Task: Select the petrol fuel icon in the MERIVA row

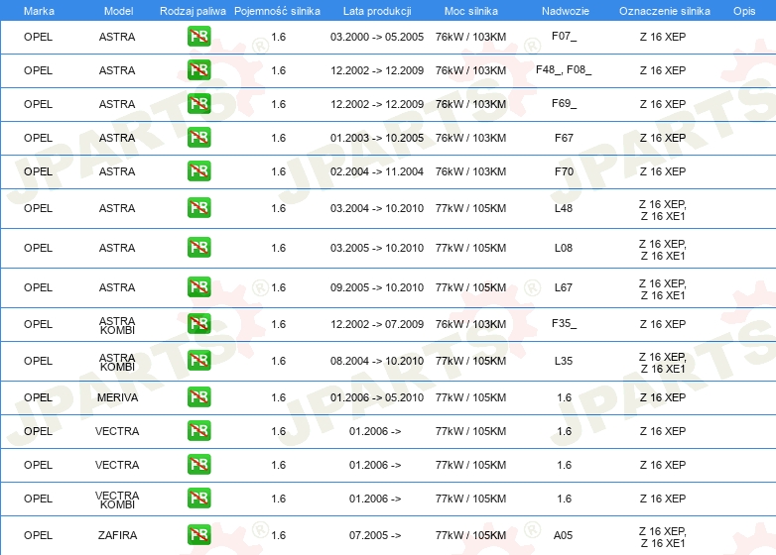Action: [198, 396]
